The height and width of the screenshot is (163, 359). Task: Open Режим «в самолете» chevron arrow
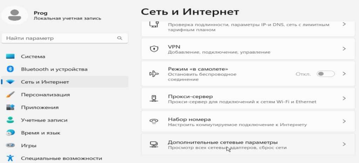point(344,74)
